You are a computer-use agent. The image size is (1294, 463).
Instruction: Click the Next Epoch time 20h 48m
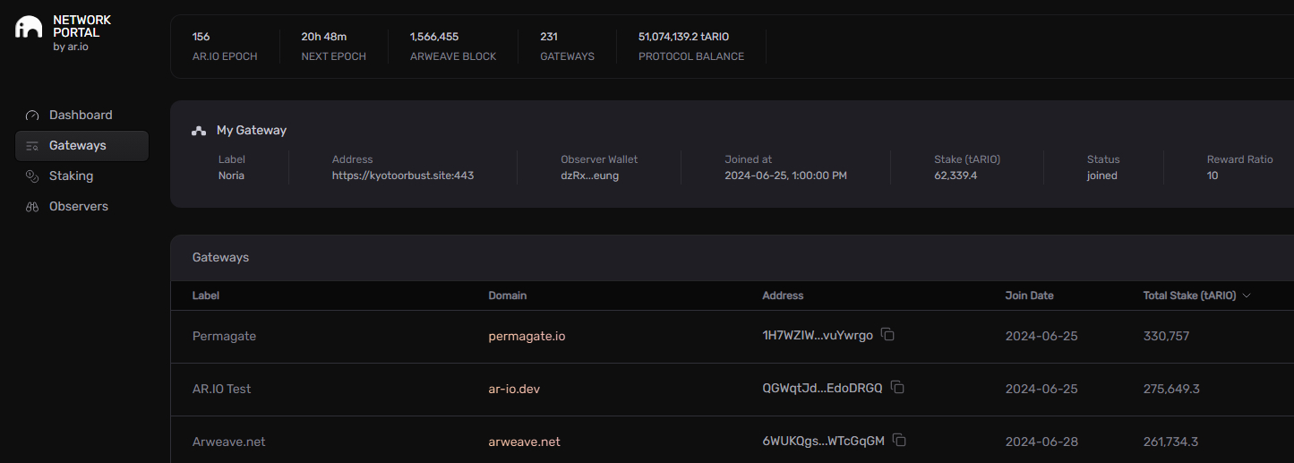[324, 37]
